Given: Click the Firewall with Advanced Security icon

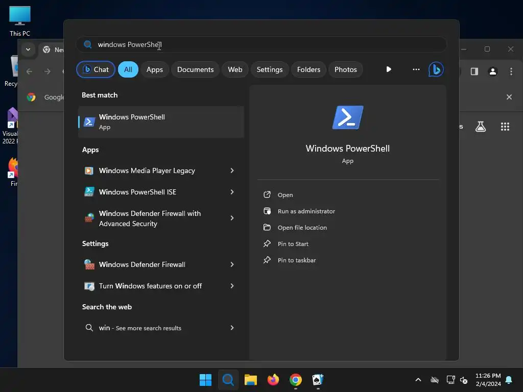Looking at the screenshot, I should coord(89,218).
